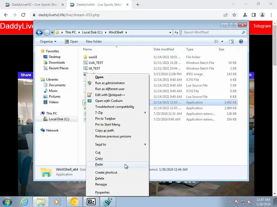Click Local Disk (C:) in address bar

(92, 32)
